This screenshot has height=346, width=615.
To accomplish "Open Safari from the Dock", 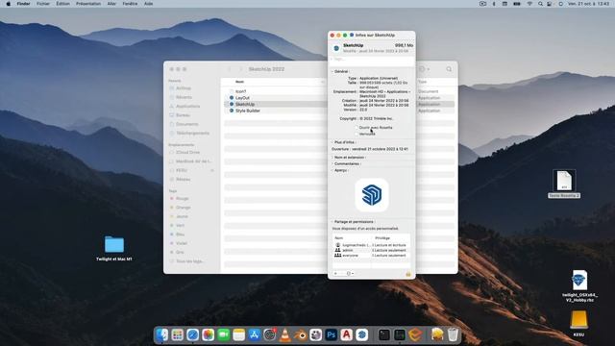I will (192, 334).
